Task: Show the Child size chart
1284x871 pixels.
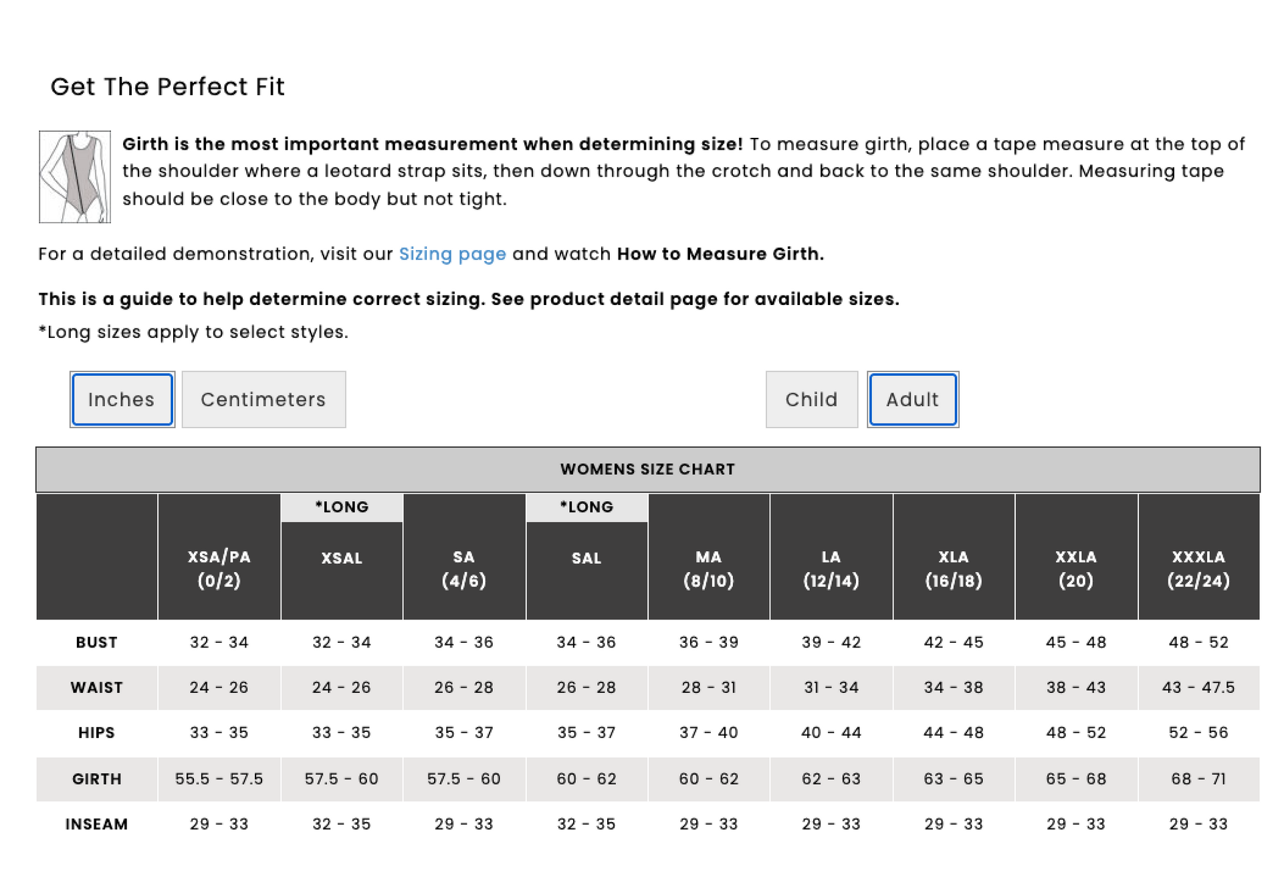Action: click(x=811, y=399)
